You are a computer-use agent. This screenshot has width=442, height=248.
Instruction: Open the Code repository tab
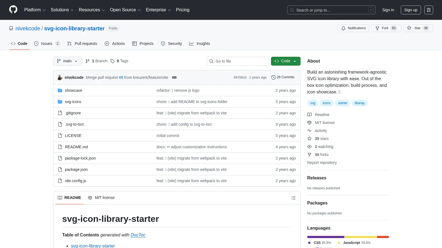tap(19, 44)
